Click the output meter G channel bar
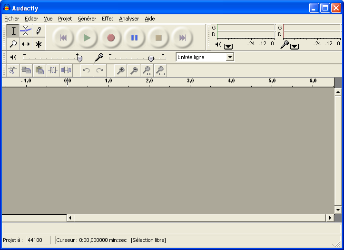 246,28
